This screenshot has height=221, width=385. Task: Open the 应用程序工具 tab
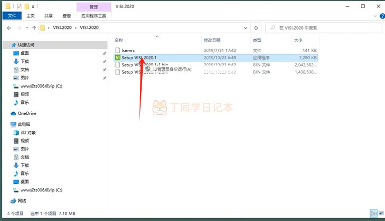tap(93, 16)
